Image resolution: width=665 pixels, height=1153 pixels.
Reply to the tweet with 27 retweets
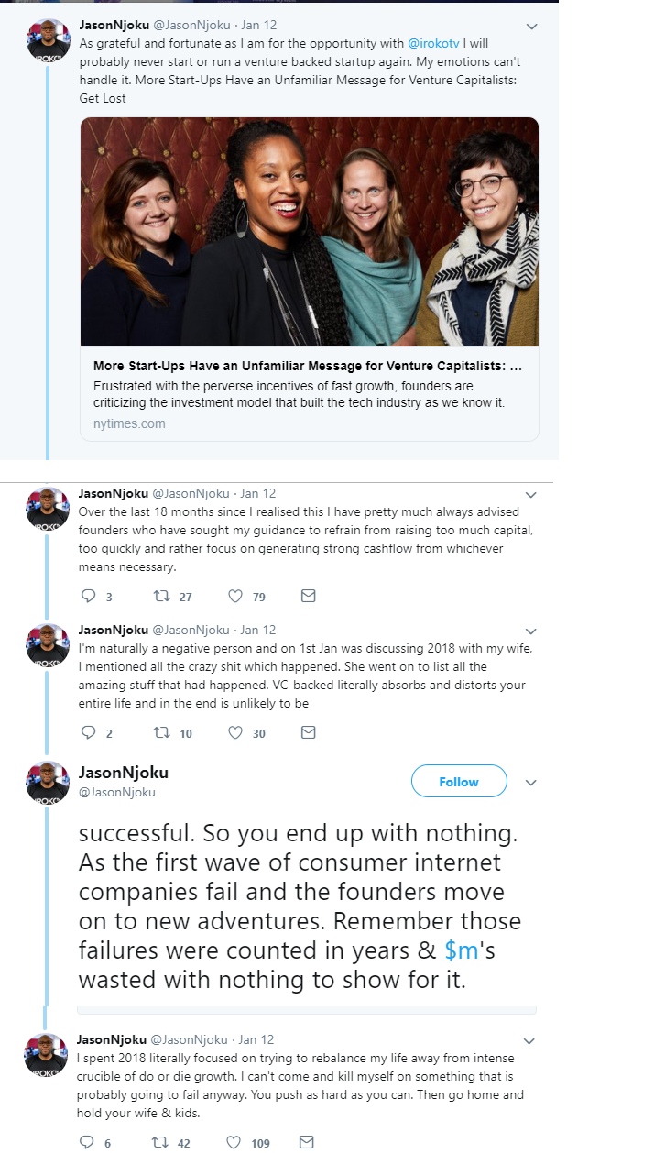[89, 596]
